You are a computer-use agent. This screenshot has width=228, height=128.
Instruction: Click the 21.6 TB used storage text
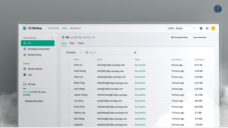point(27,92)
